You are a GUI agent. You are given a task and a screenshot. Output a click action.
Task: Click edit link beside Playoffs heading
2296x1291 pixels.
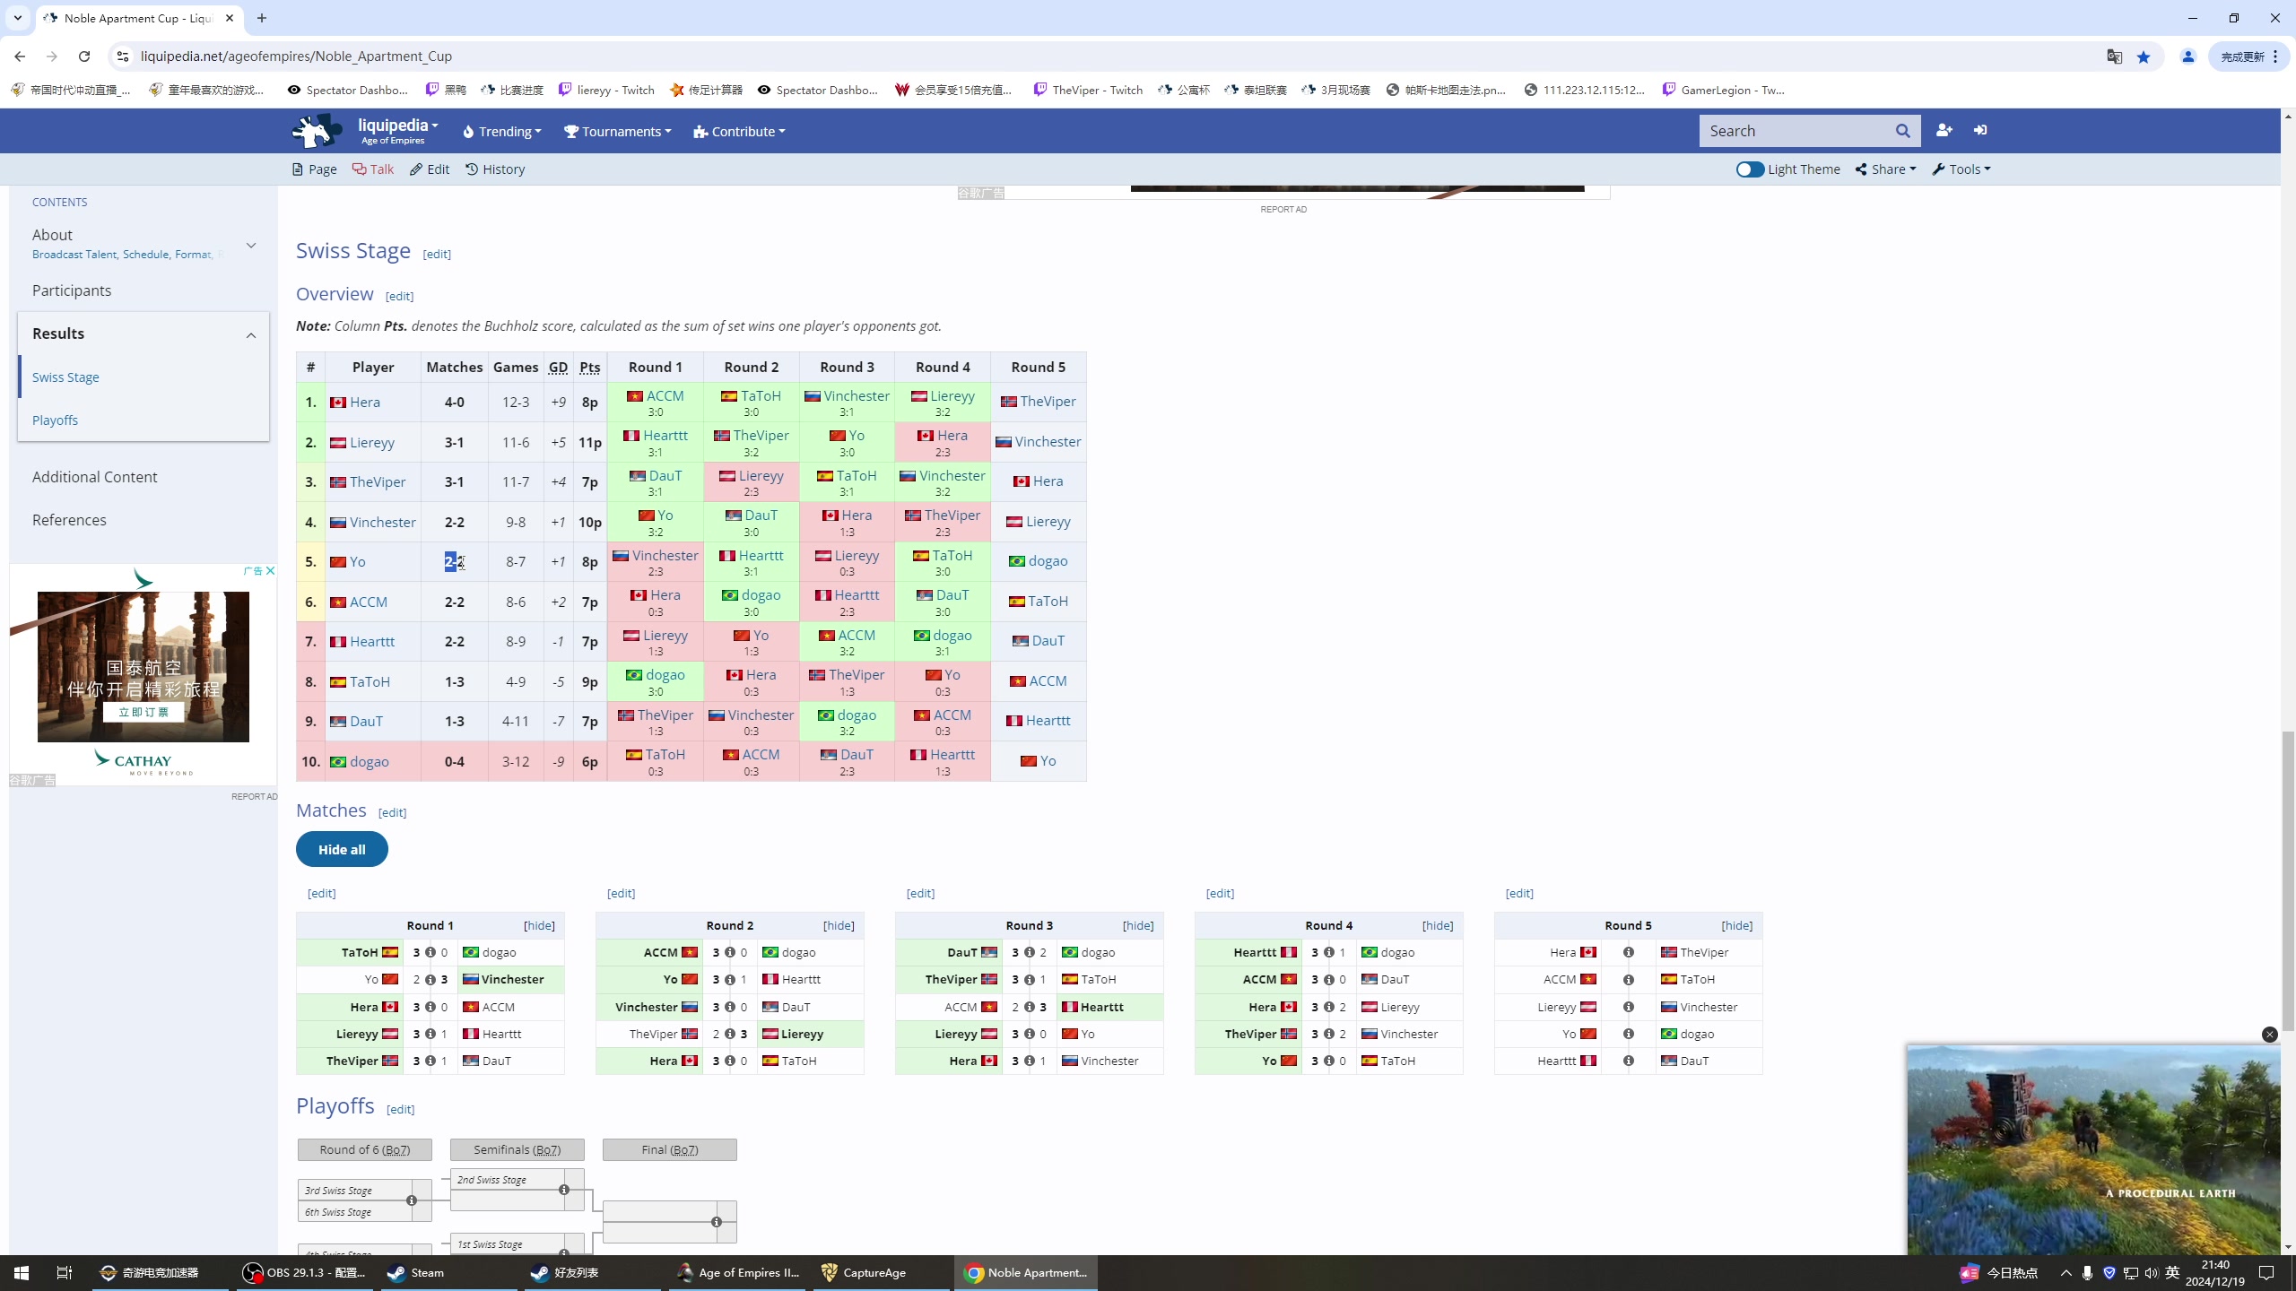[400, 1109]
